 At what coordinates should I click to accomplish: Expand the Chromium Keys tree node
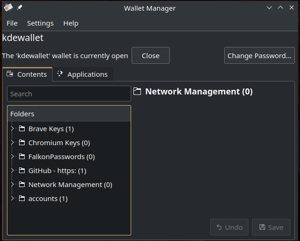tap(13, 143)
